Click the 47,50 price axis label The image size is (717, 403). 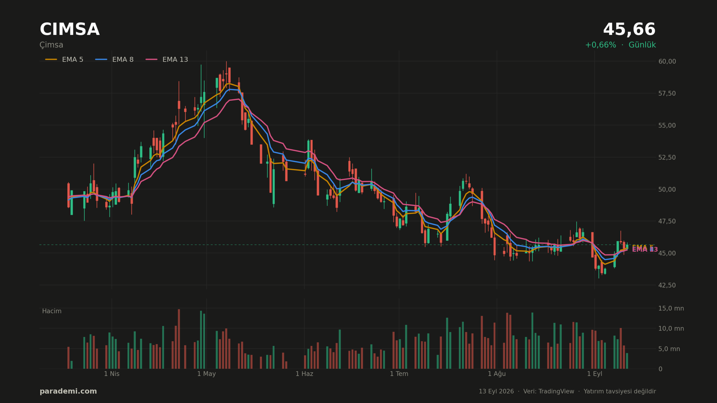coord(667,221)
